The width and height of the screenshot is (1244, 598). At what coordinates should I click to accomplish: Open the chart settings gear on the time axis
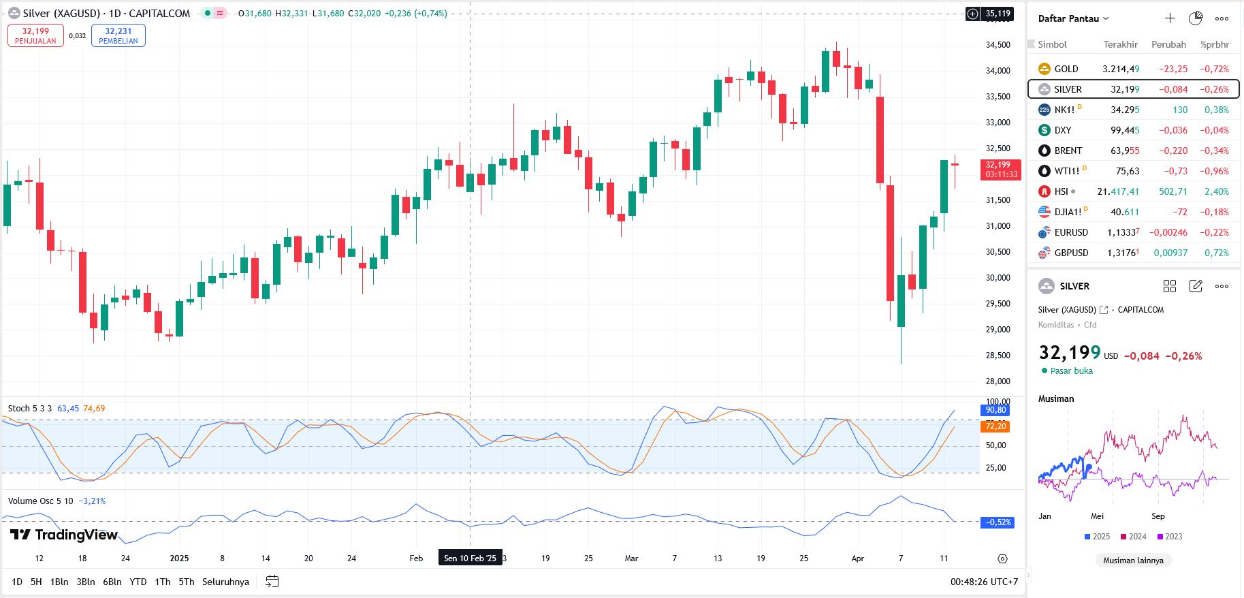pyautogui.click(x=1002, y=558)
